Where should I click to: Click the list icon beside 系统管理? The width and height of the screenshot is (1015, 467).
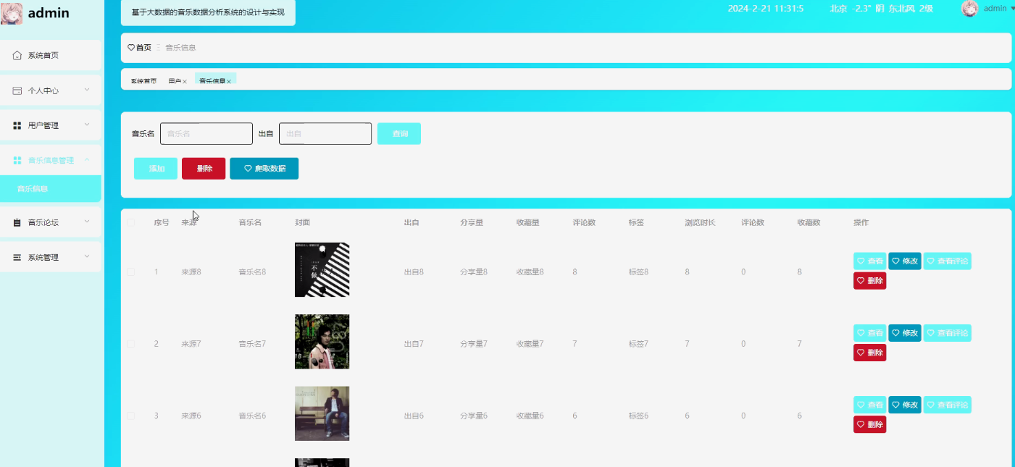[x=17, y=257]
